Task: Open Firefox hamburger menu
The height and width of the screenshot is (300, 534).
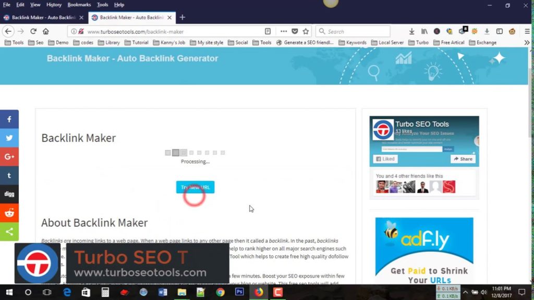Action: click(527, 31)
